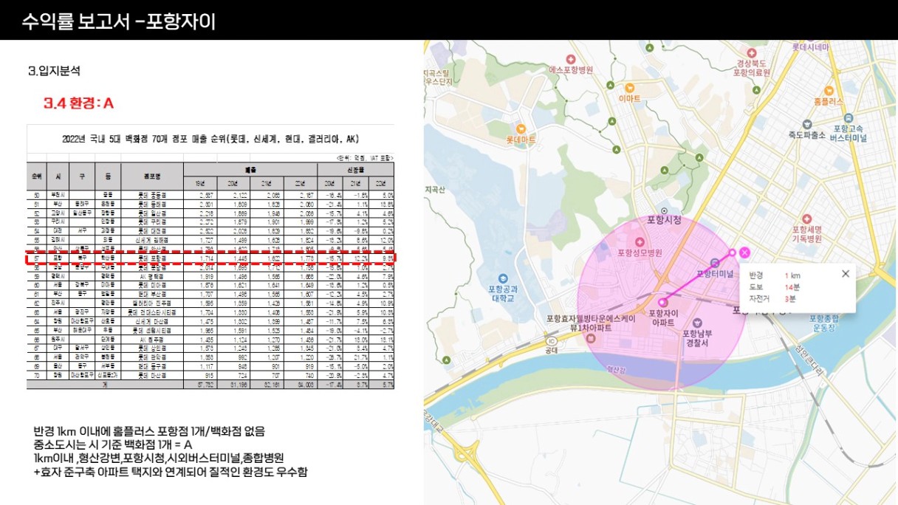Click the 포항남부경찰서 police icon
Image resolution: width=898 pixels, height=505 pixels.
click(x=698, y=323)
